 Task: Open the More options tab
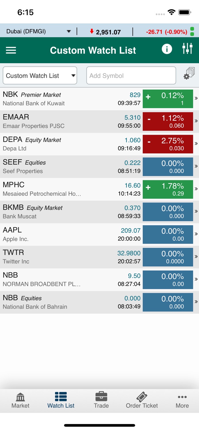[182, 401]
